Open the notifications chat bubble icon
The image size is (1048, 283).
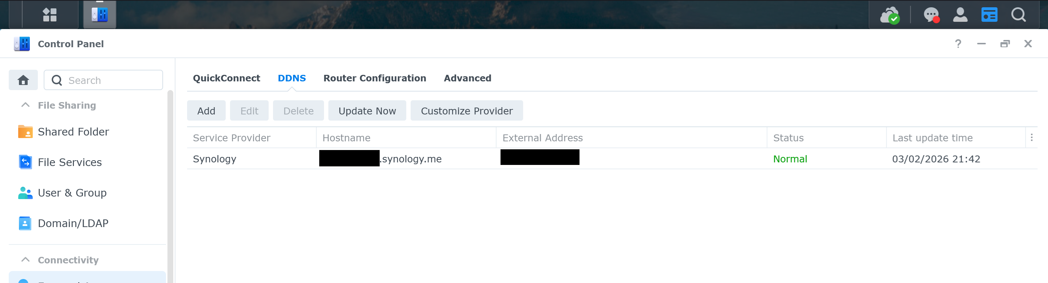[931, 15]
